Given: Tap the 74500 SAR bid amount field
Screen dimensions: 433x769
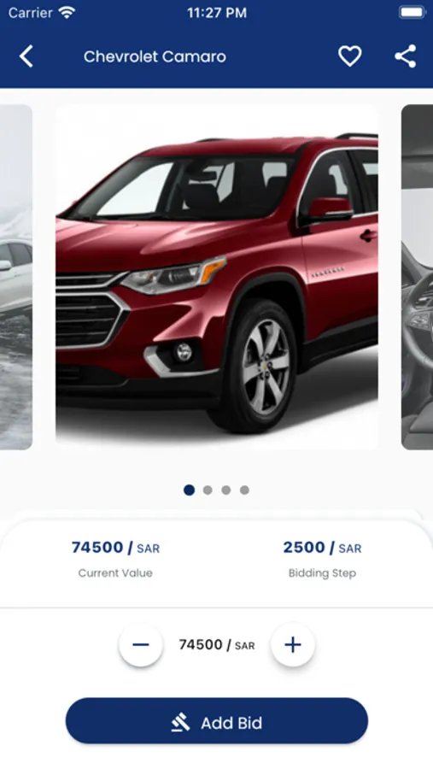Looking at the screenshot, I should pyautogui.click(x=217, y=645).
